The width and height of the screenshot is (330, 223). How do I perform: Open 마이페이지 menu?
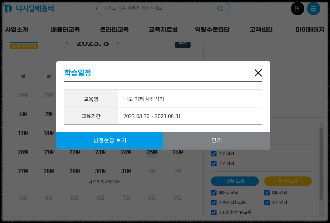tap(310, 30)
